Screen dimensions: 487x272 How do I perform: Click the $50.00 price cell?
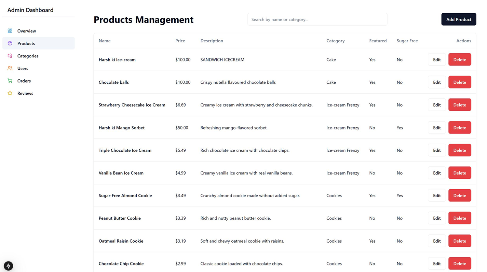[182, 127]
